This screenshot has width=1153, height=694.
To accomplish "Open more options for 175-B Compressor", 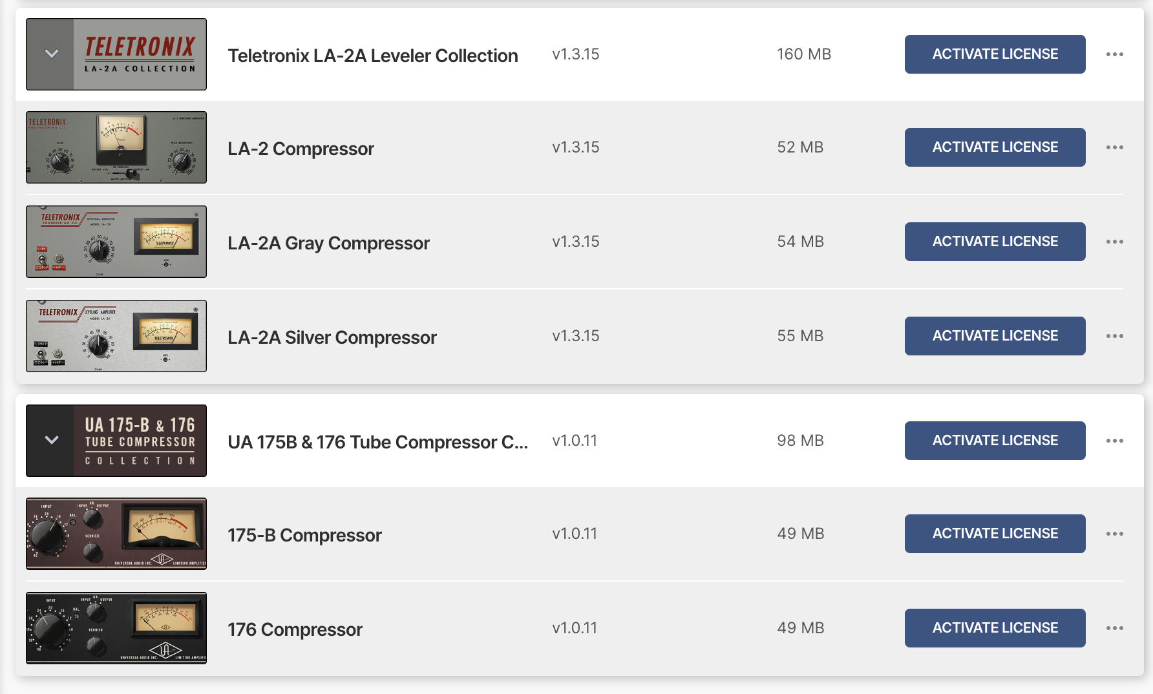I will [1114, 534].
